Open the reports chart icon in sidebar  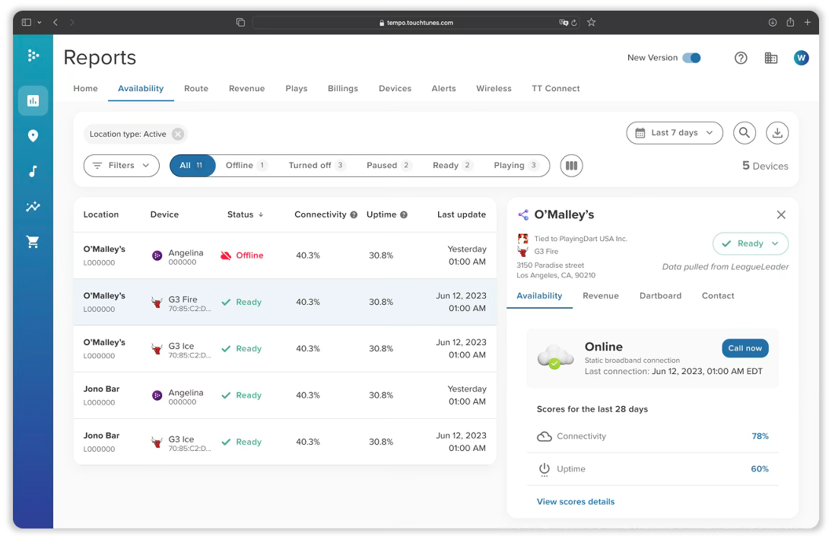(x=33, y=100)
